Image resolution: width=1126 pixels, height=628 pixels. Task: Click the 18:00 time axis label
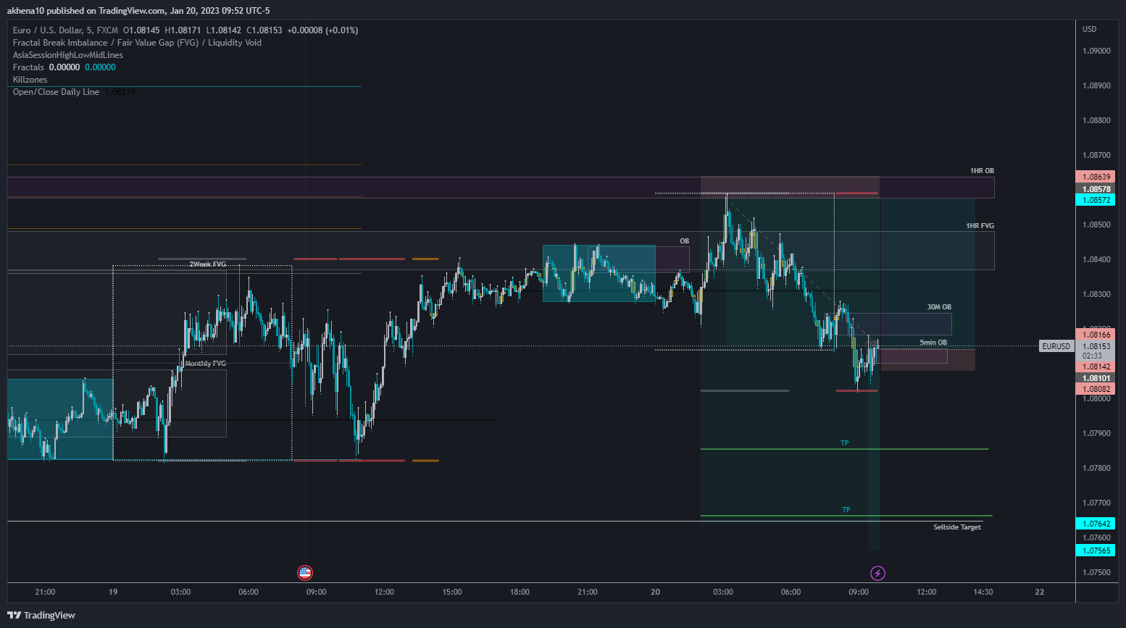(x=520, y=592)
